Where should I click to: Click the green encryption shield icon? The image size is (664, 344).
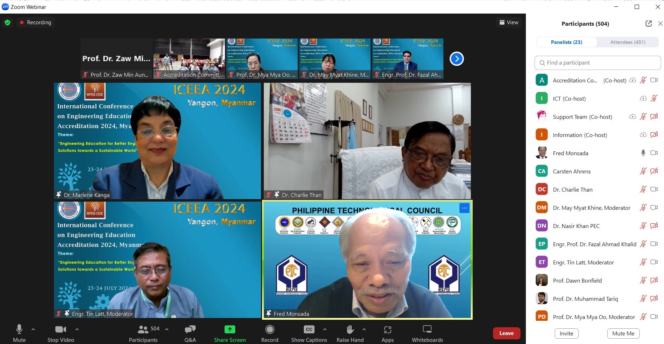click(7, 22)
